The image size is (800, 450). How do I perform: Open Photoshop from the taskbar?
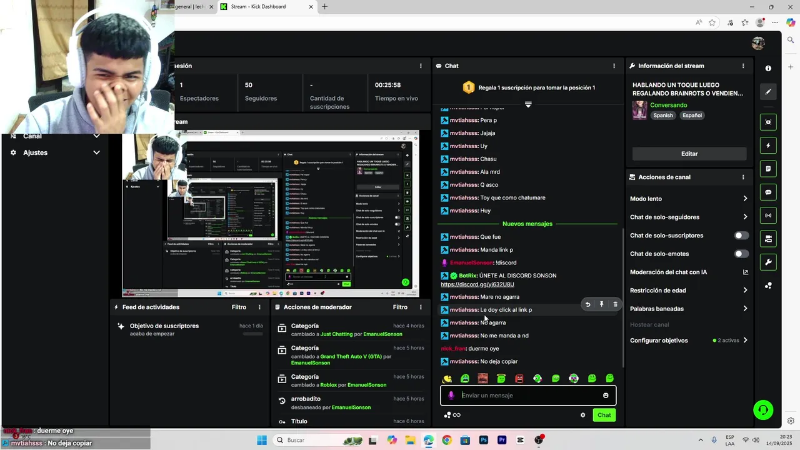coord(483,440)
